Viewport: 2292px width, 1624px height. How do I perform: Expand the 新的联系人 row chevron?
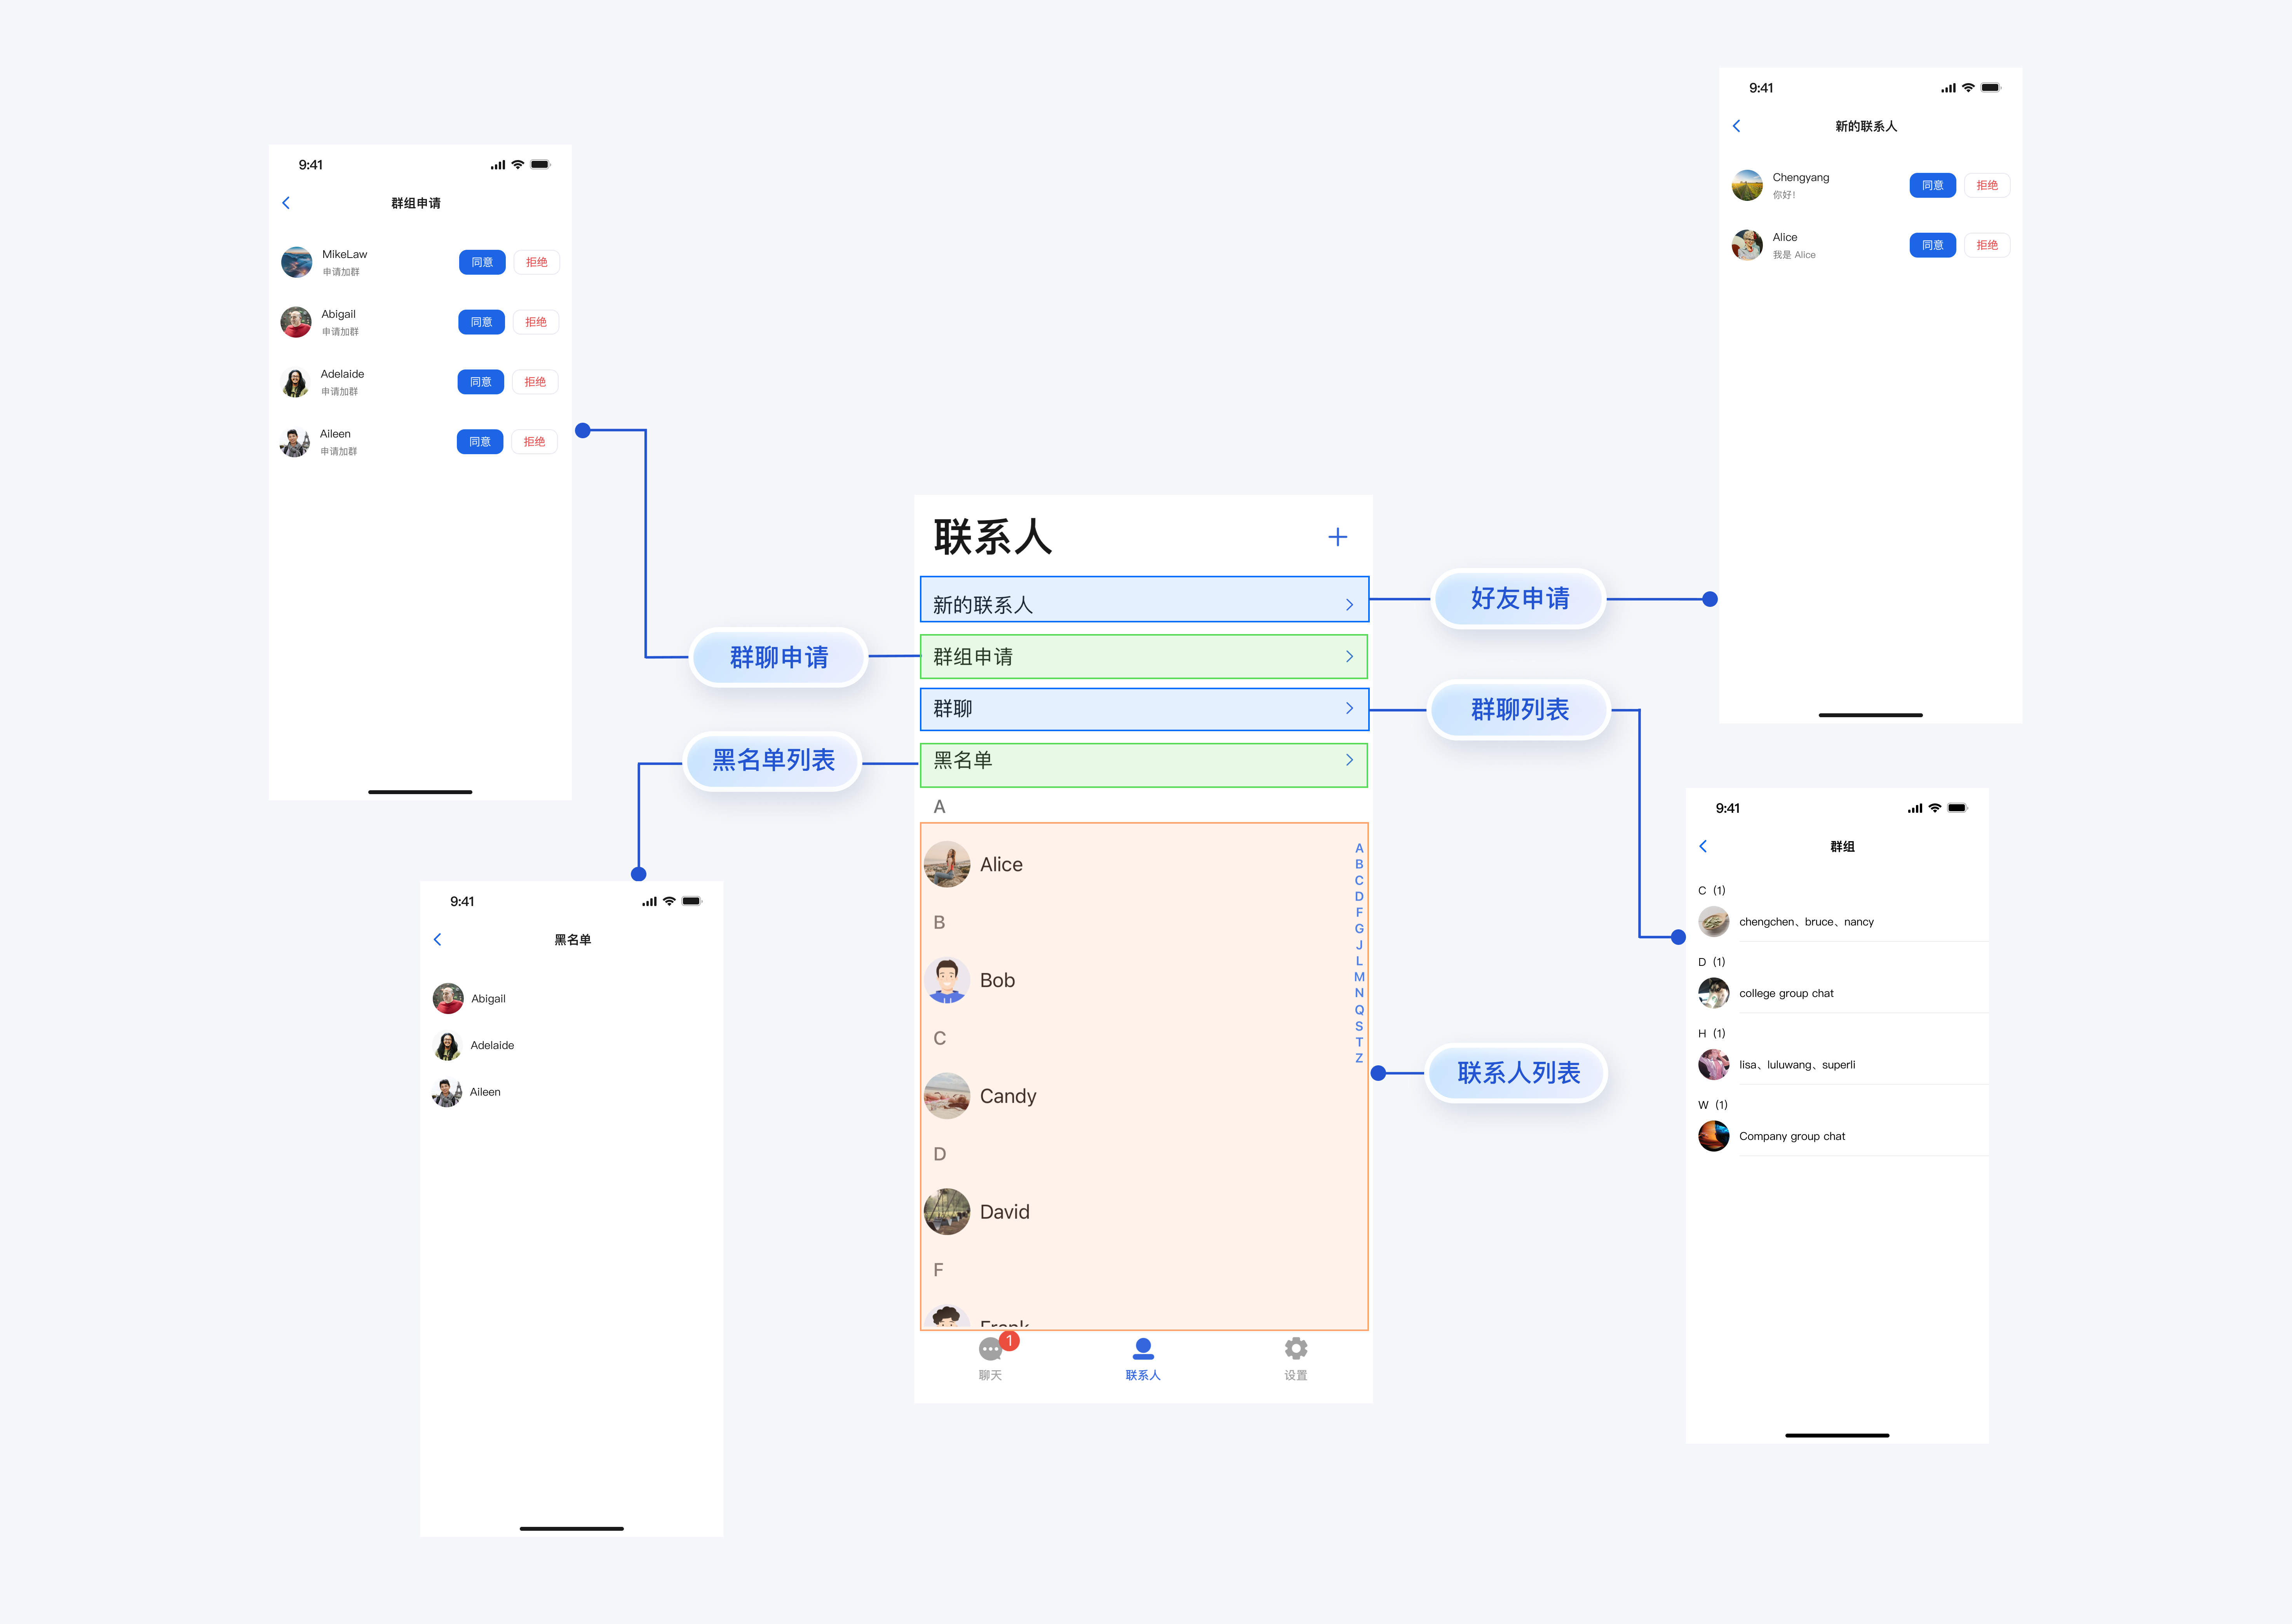(1349, 605)
